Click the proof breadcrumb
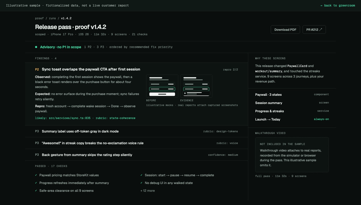Image resolution: width=361 pixels, height=205 pixels. (x=39, y=18)
